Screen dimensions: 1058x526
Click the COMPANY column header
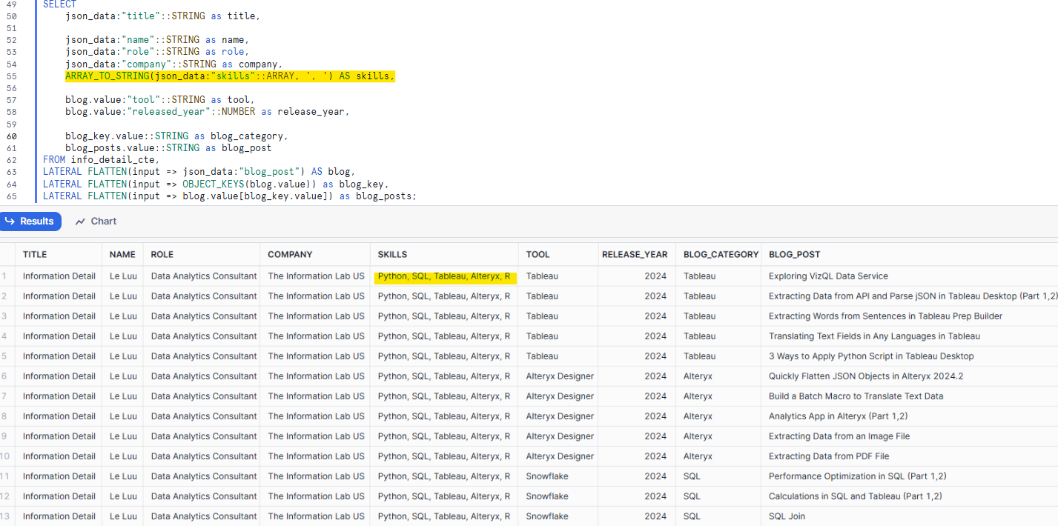tap(290, 254)
